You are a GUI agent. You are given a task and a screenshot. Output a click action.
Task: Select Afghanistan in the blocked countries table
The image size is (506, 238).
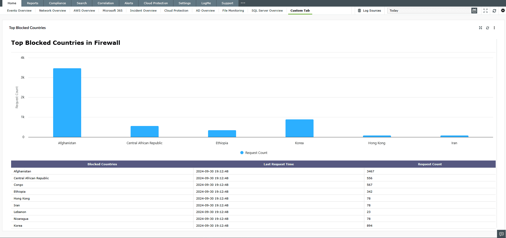22,171
